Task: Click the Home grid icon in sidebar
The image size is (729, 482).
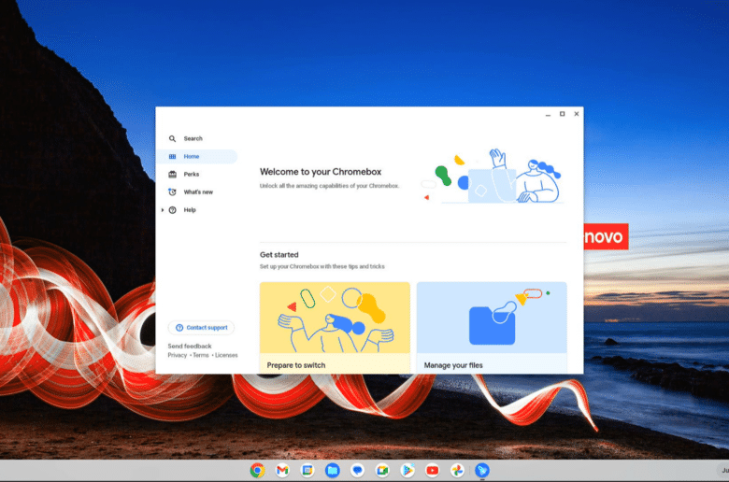Action: pos(173,157)
